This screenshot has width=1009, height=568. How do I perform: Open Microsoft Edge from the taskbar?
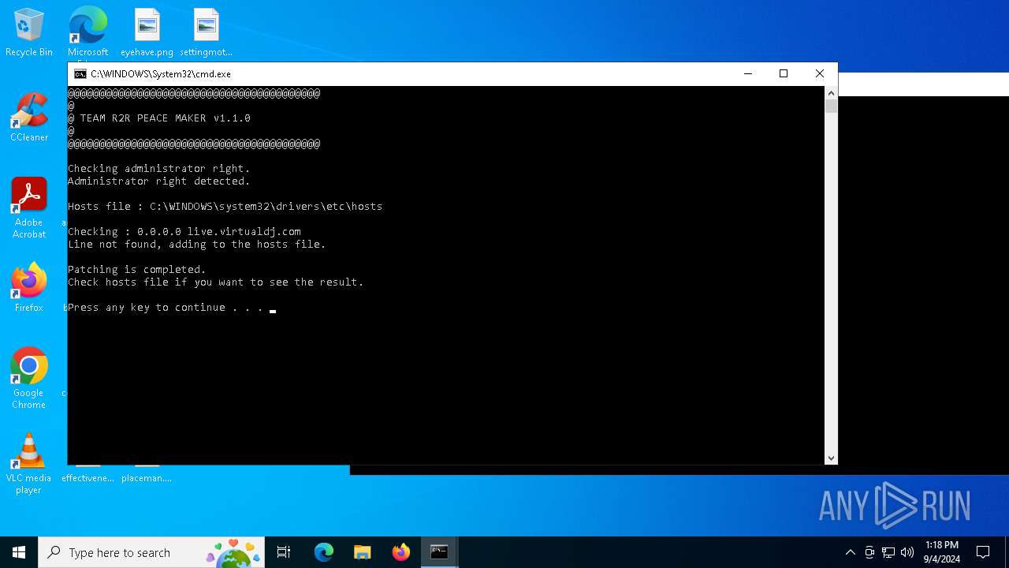[324, 552]
